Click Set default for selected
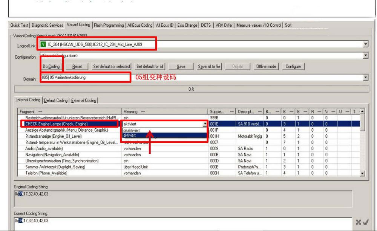The height and width of the screenshot is (231, 377). pyautogui.click(x=111, y=67)
